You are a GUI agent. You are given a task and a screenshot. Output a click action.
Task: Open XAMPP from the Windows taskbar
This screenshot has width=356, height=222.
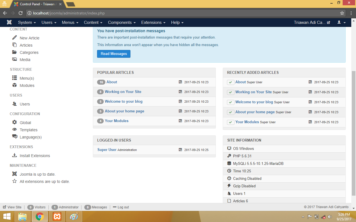tap(57, 216)
